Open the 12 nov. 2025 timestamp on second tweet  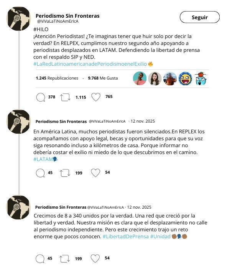click(x=142, y=121)
